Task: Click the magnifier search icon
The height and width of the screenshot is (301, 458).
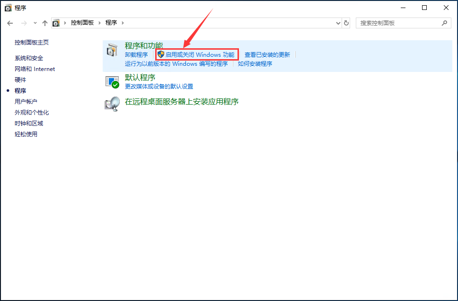Action: pyautogui.click(x=444, y=23)
